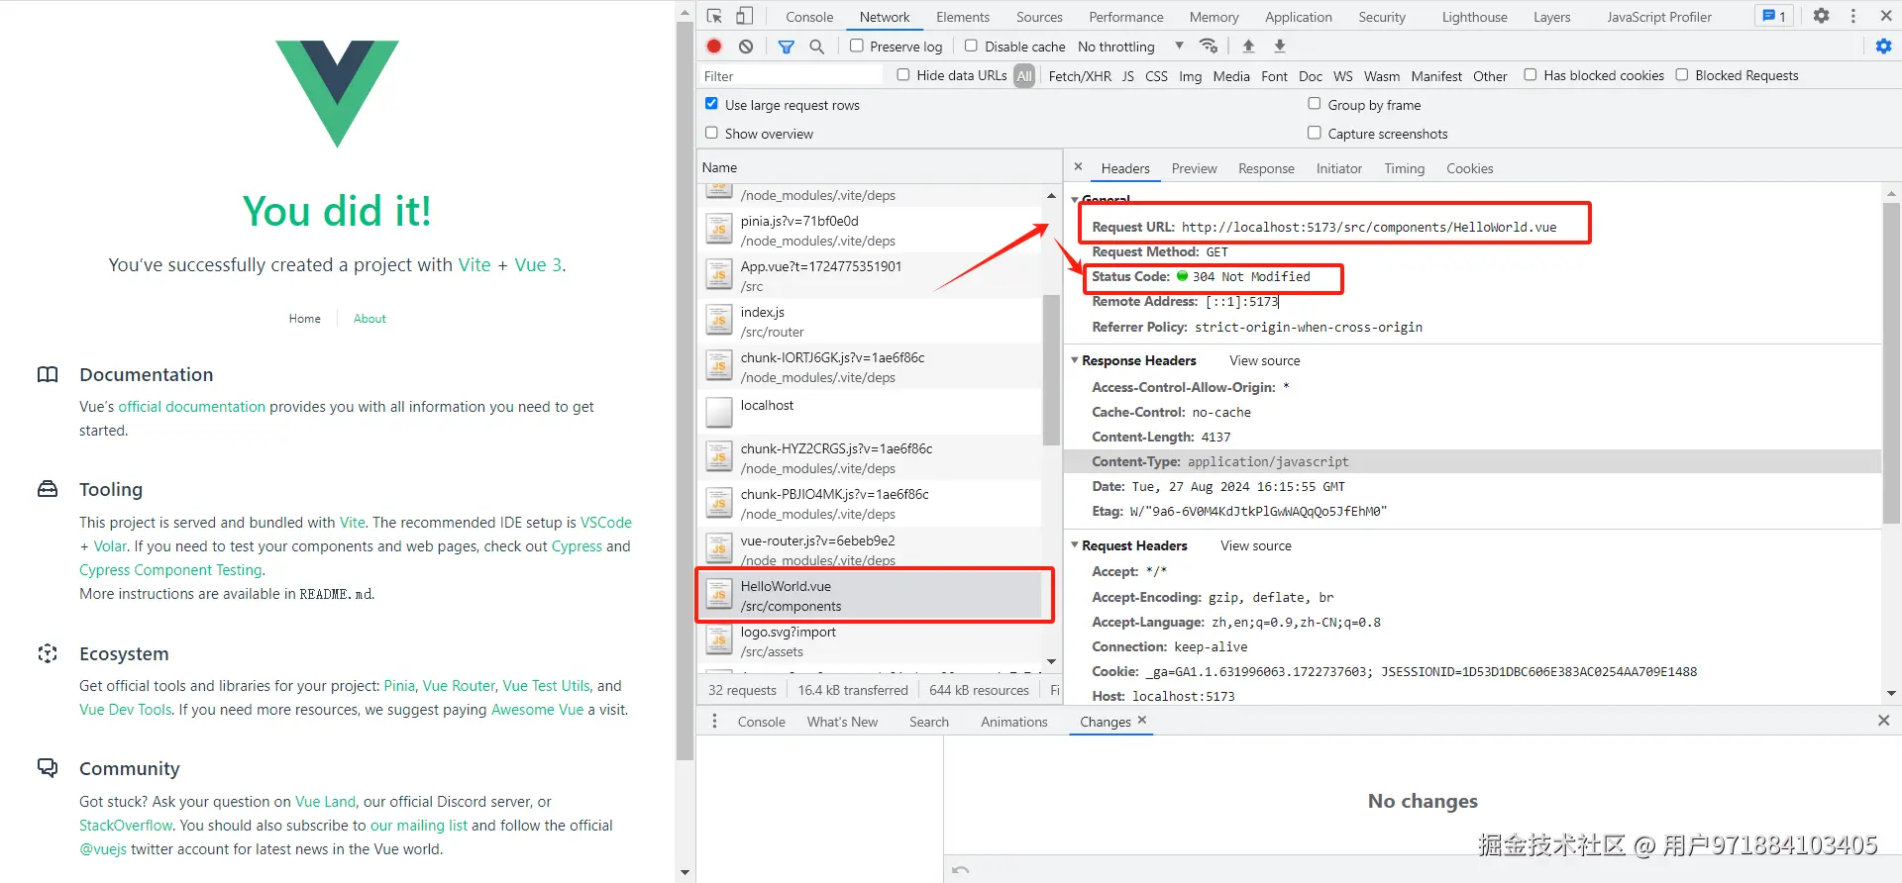Viewport: 1902px width, 883px height.
Task: Uncheck Use large request rows
Action: pos(711,103)
